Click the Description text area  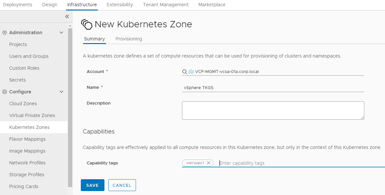[273, 110]
